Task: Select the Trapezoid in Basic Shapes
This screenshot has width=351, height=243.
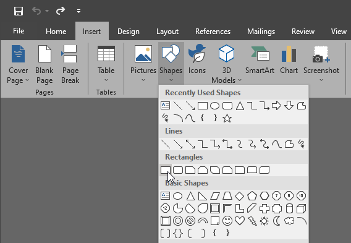Action: tap(227, 196)
